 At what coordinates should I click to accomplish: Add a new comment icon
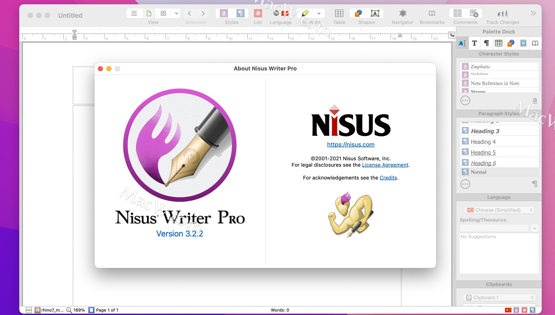click(474, 13)
